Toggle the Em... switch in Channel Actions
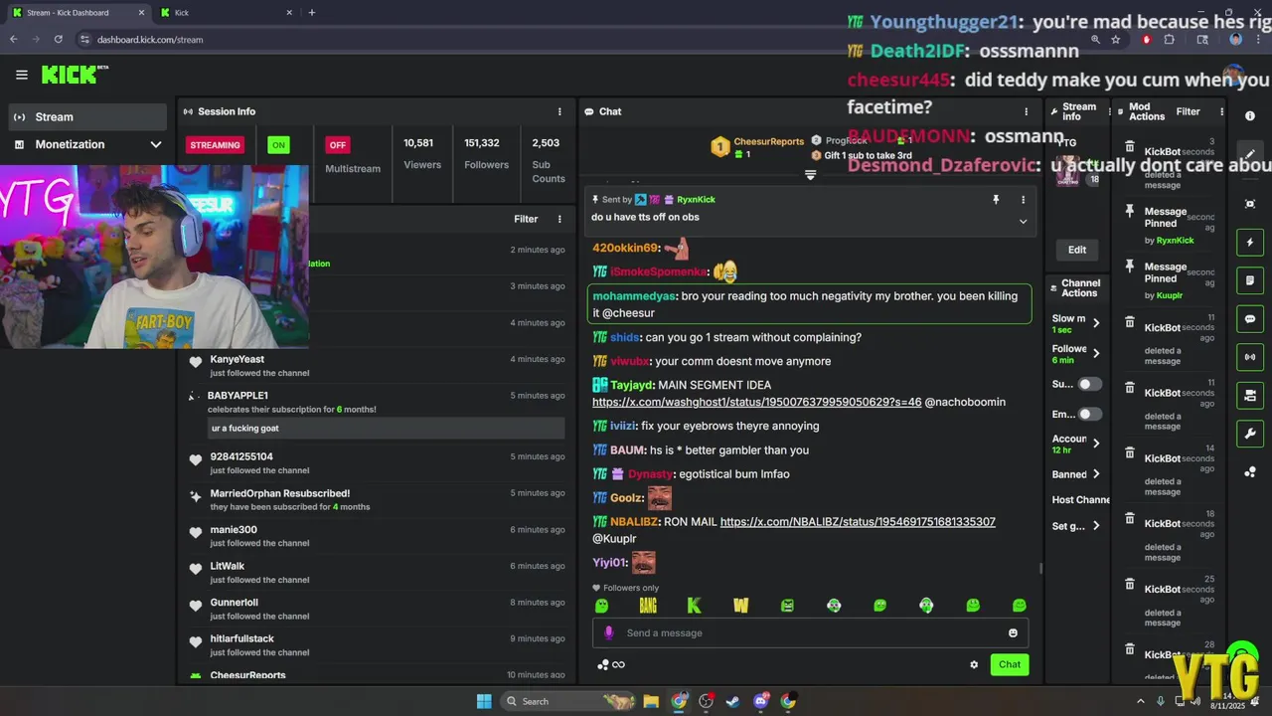 pyautogui.click(x=1090, y=414)
